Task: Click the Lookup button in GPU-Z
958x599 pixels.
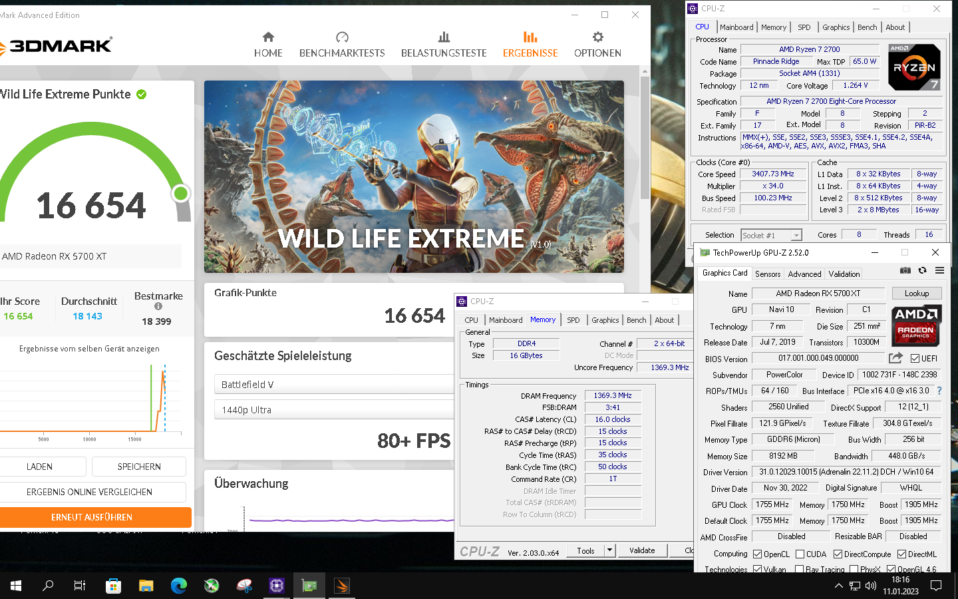Action: click(x=916, y=294)
